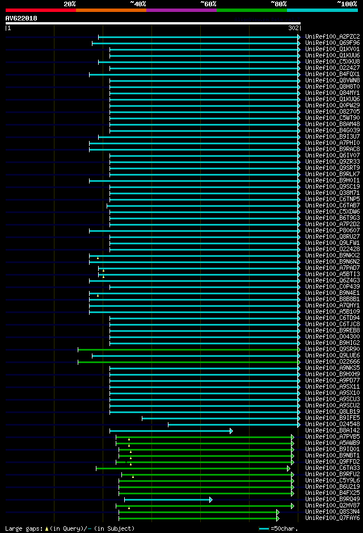Click the UniRef100_B8AI42 entry
Viewport: 363px width, 533px height.
click(332, 430)
